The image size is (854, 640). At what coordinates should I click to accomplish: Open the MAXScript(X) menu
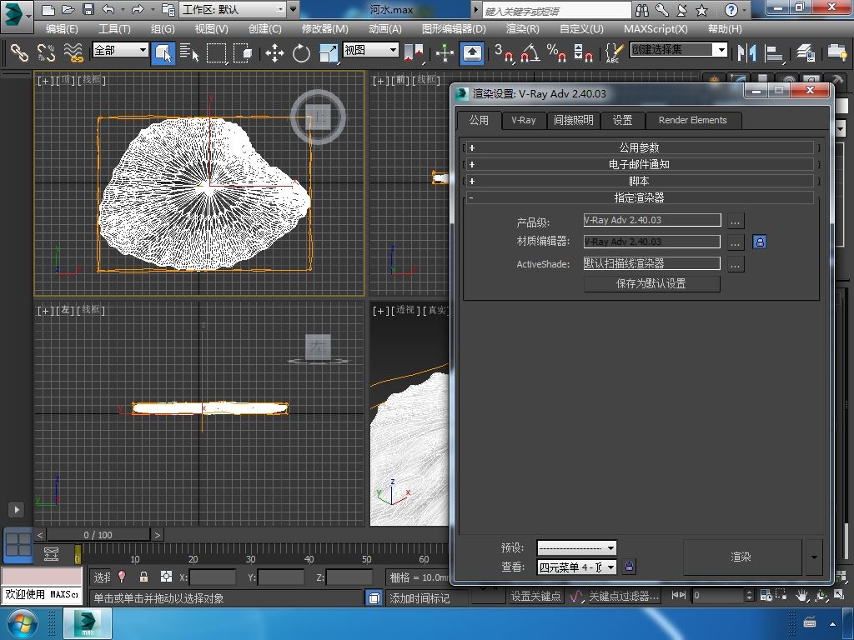(656, 29)
